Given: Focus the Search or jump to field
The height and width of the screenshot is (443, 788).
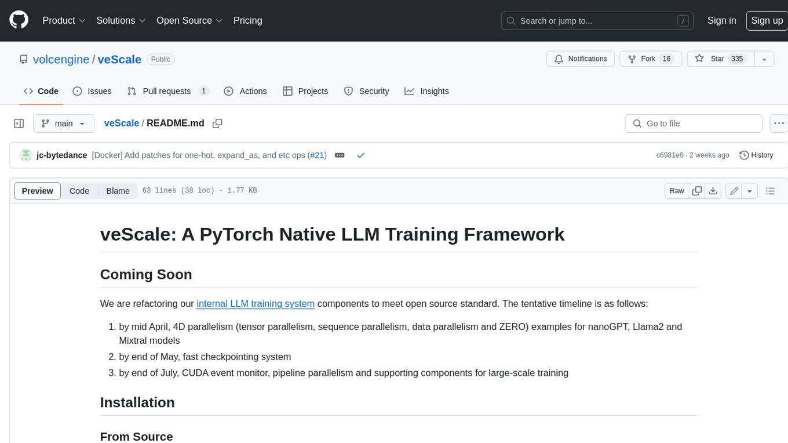Looking at the screenshot, I should [x=598, y=21].
